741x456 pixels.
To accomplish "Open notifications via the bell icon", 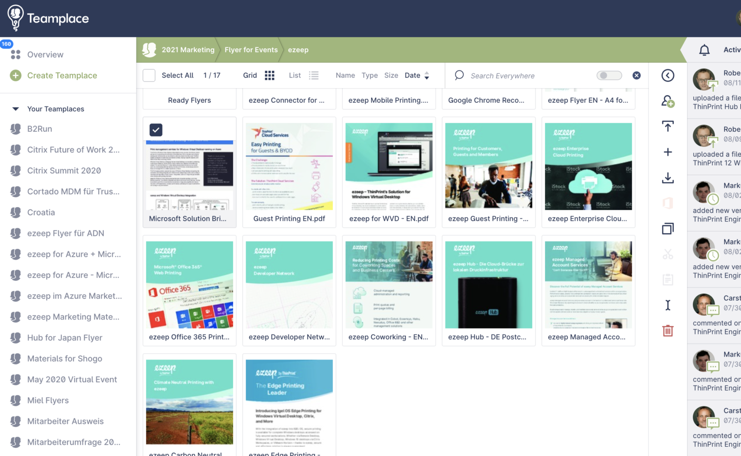I will coord(704,50).
